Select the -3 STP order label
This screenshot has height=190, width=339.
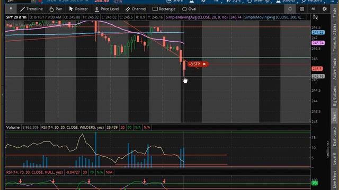(194, 64)
